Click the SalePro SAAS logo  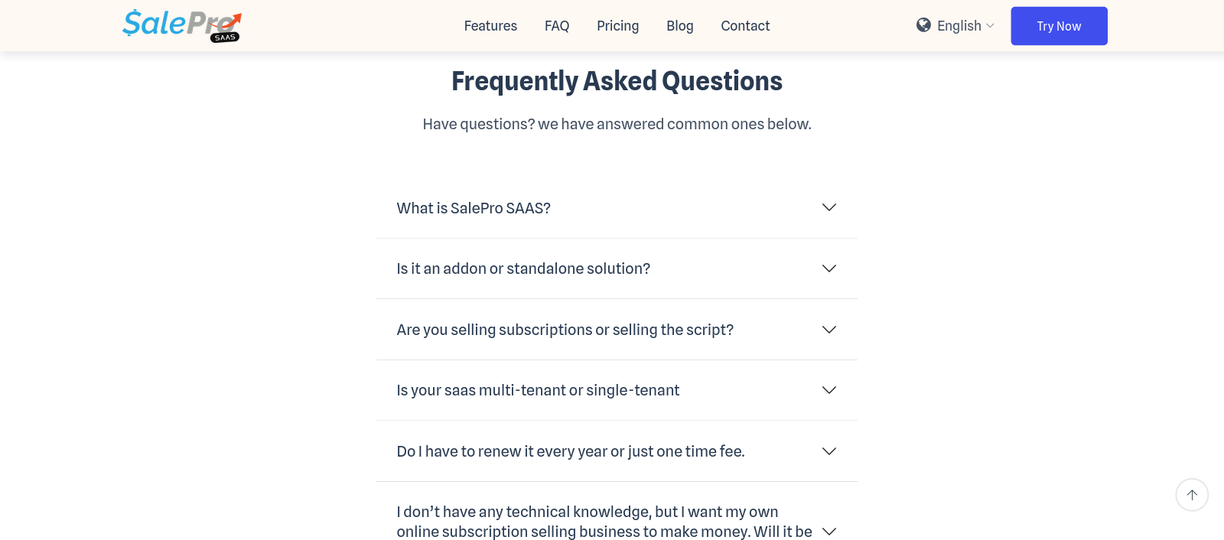pos(182,25)
